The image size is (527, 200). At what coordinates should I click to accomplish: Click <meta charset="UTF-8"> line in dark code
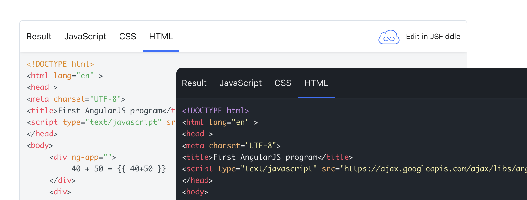pyautogui.click(x=231, y=146)
